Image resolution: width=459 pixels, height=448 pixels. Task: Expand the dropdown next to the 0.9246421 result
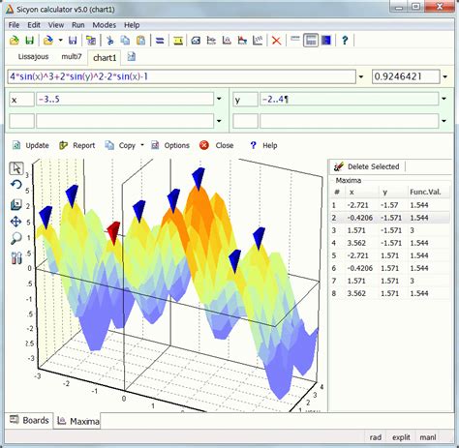[444, 76]
